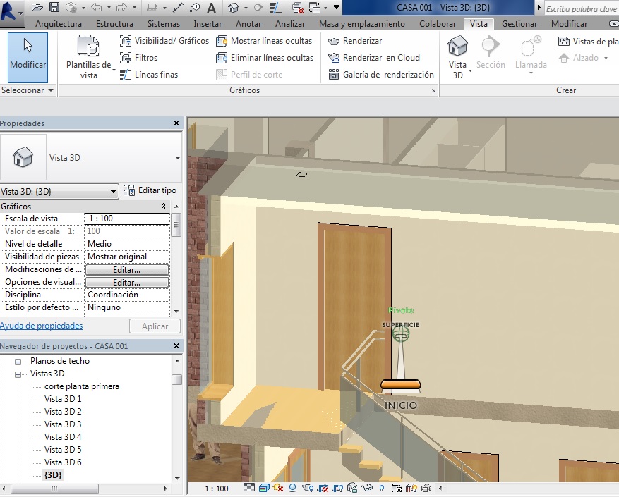
Task: Toggle Mostrar líneas ocultas
Action: click(222, 41)
